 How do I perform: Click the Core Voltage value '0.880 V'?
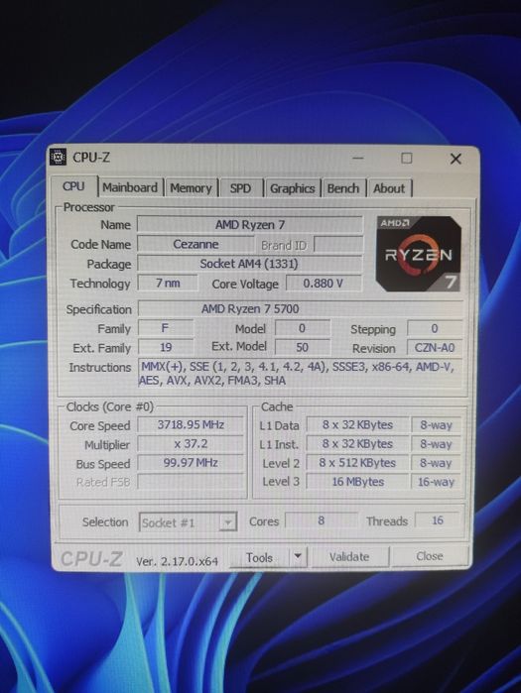[x=324, y=283]
